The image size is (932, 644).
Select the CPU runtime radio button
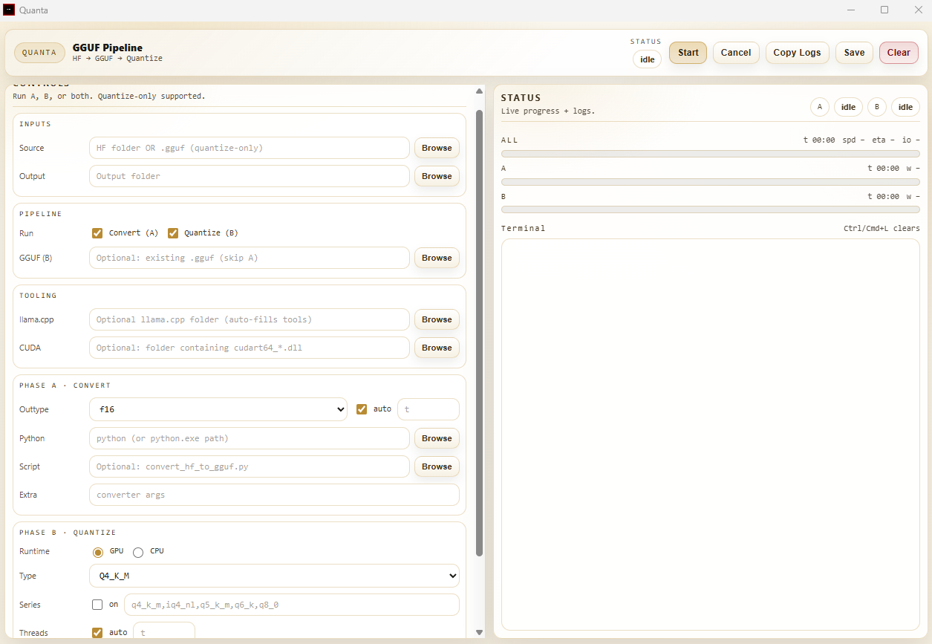pos(138,552)
